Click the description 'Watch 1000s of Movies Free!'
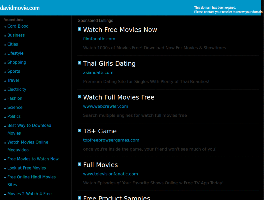This screenshot has height=200, width=267. click(154, 48)
